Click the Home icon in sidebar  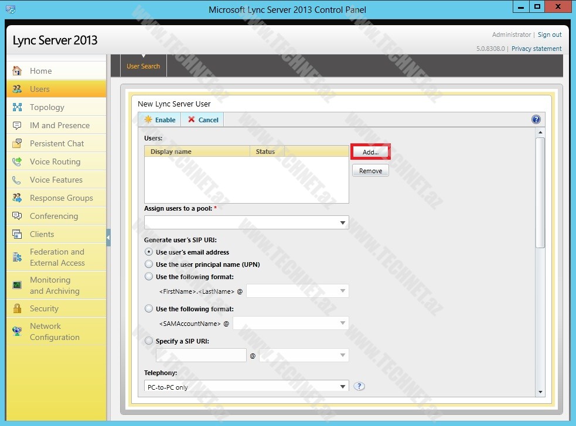(17, 71)
